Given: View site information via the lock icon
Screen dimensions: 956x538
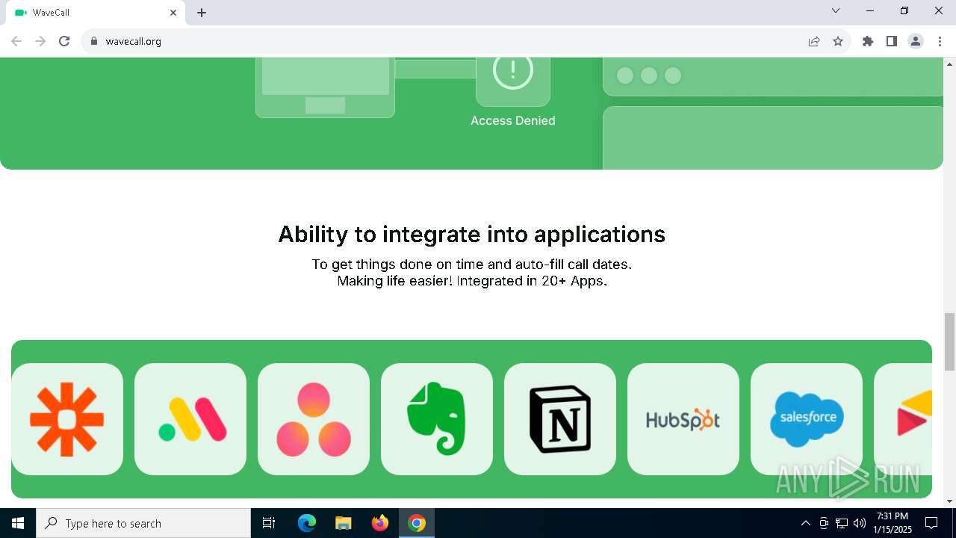Looking at the screenshot, I should (x=94, y=41).
